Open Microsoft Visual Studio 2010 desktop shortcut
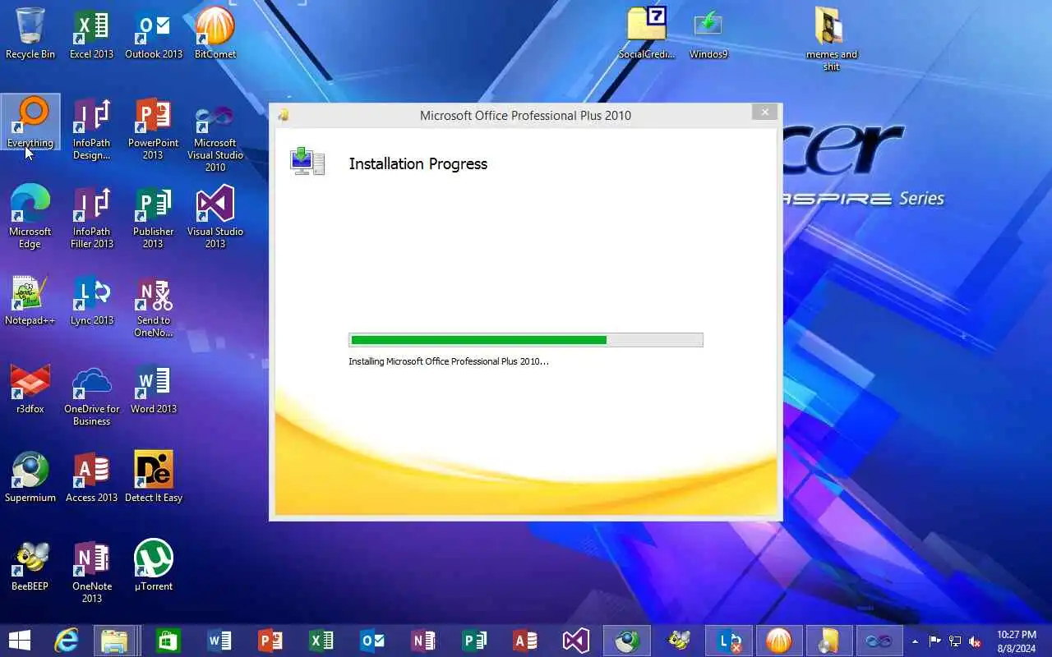 (215, 136)
